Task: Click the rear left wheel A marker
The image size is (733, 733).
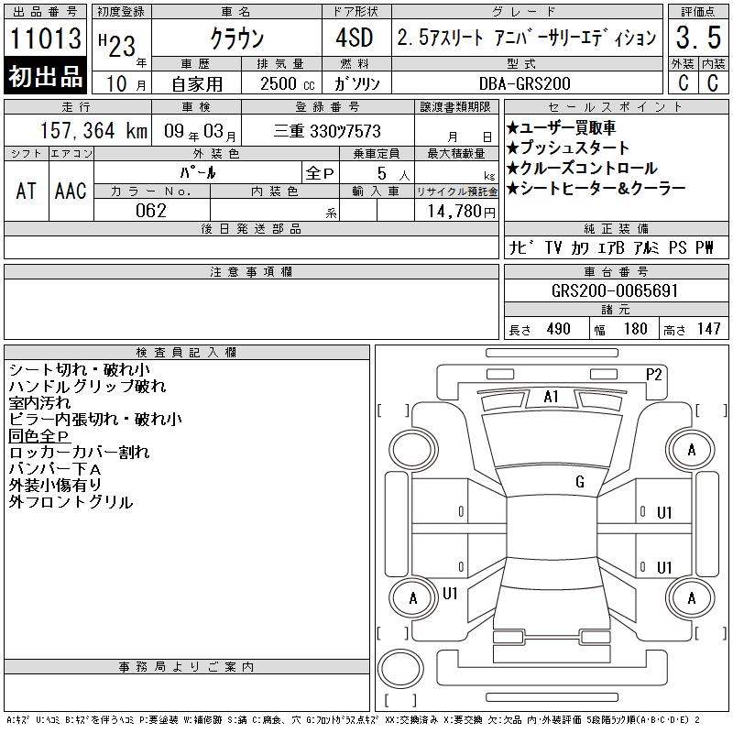Action: [x=413, y=598]
